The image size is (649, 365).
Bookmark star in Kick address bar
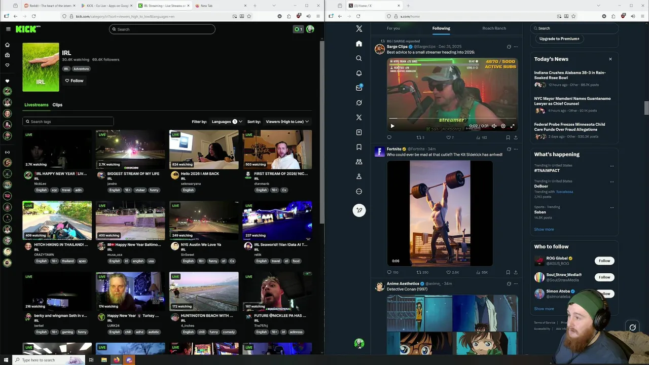click(249, 16)
